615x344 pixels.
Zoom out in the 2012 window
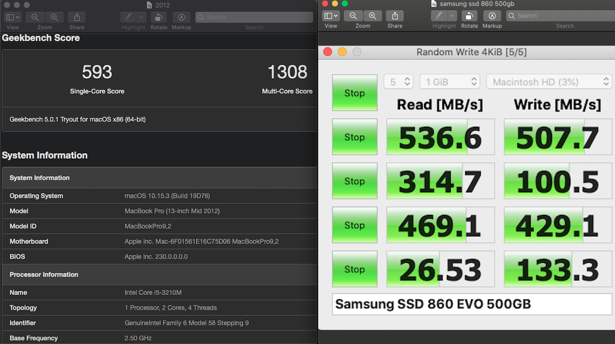coord(35,17)
